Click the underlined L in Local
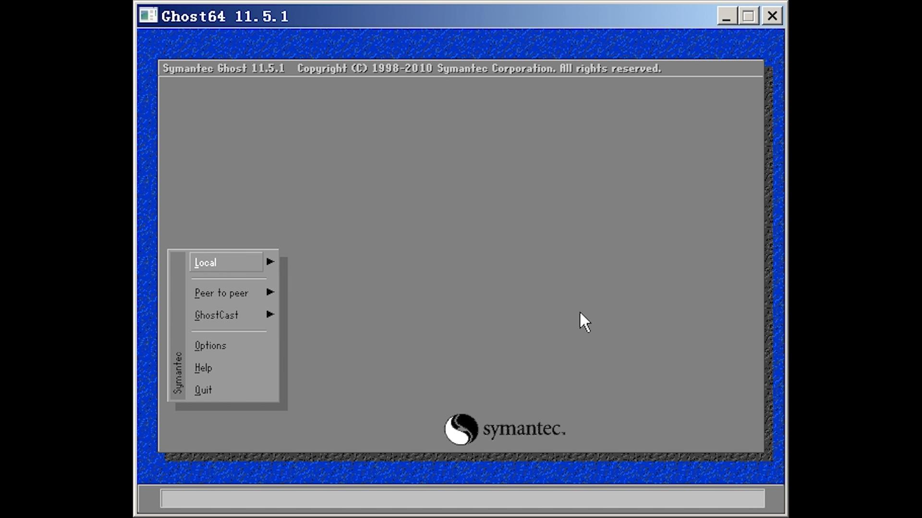922x518 pixels. pyautogui.click(x=197, y=262)
